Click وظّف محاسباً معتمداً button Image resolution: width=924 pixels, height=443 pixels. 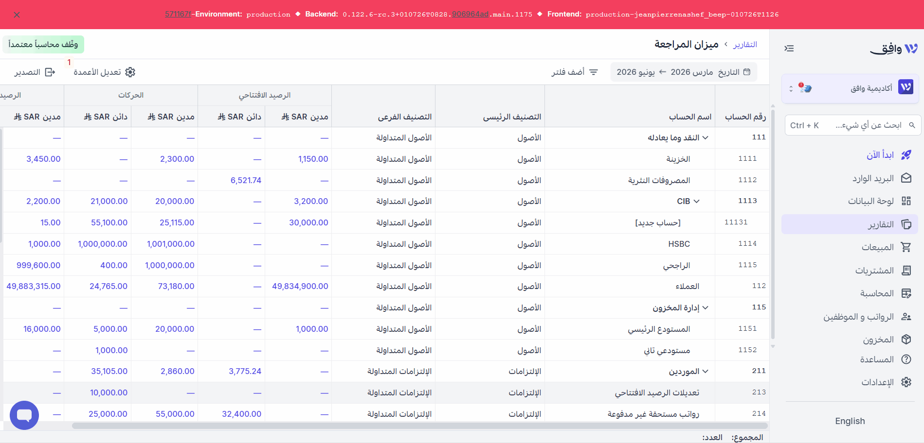(43, 45)
